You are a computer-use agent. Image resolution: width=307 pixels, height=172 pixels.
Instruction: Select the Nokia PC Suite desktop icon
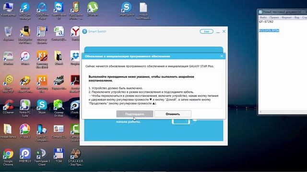pyautogui.click(x=25, y=108)
